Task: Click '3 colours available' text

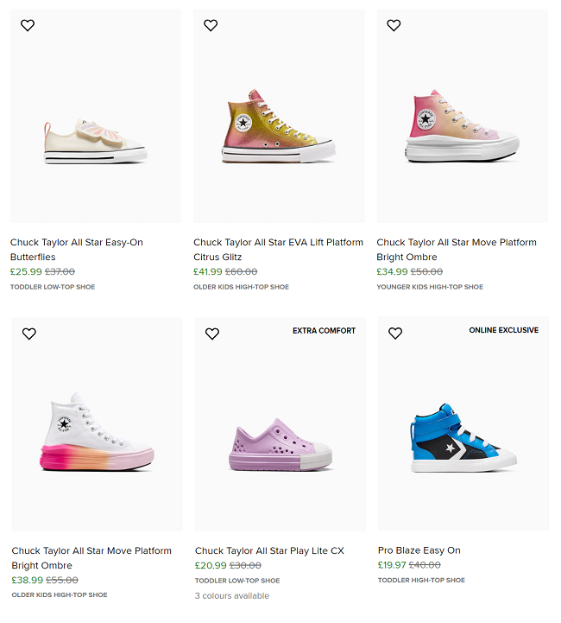Action: pos(231,595)
